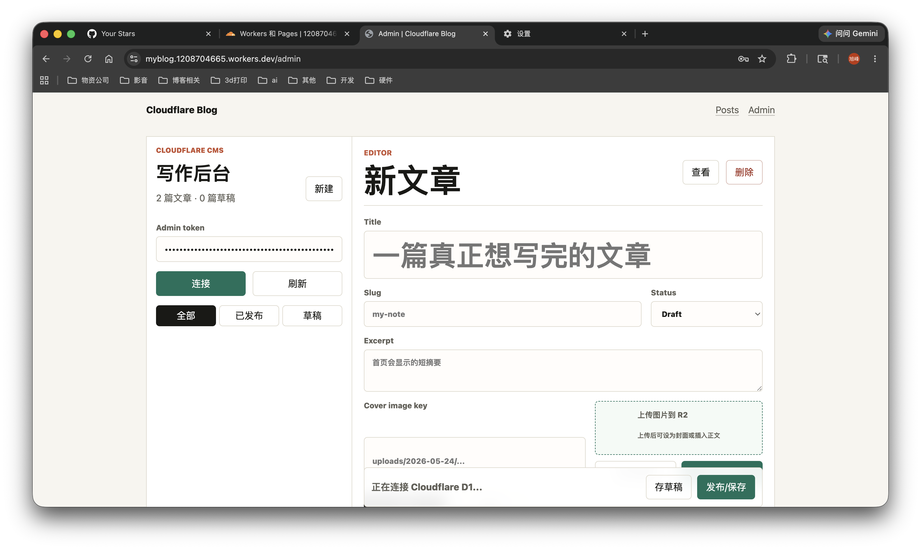Screen dimensions: 921x550
Task: Close the Your Stars tab
Action: point(208,34)
